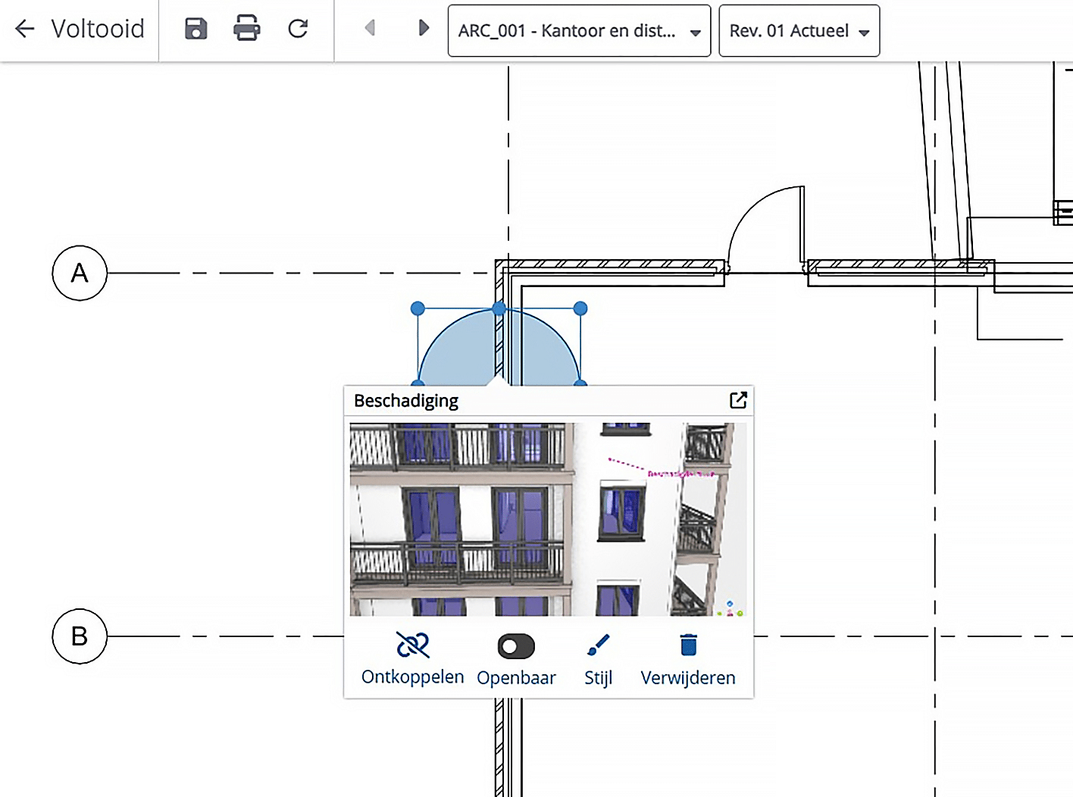Screen dimensions: 1073x797
Task: Open annotation details via external link icon
Action: click(x=737, y=400)
